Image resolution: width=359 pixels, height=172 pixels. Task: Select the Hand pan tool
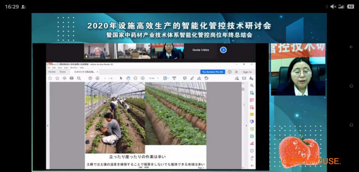[x=128, y=78]
